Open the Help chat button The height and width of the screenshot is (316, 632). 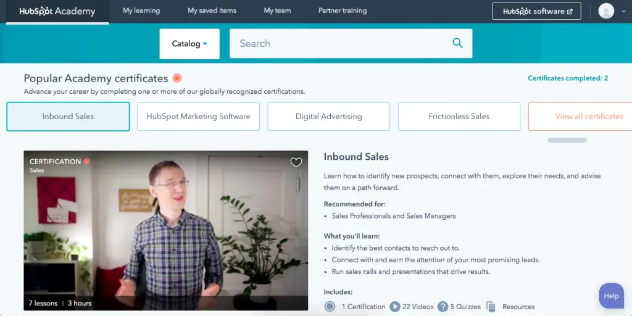click(611, 296)
